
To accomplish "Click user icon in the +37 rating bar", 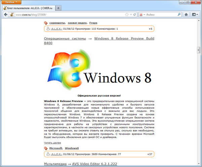I will pyautogui.click(x=48, y=154).
